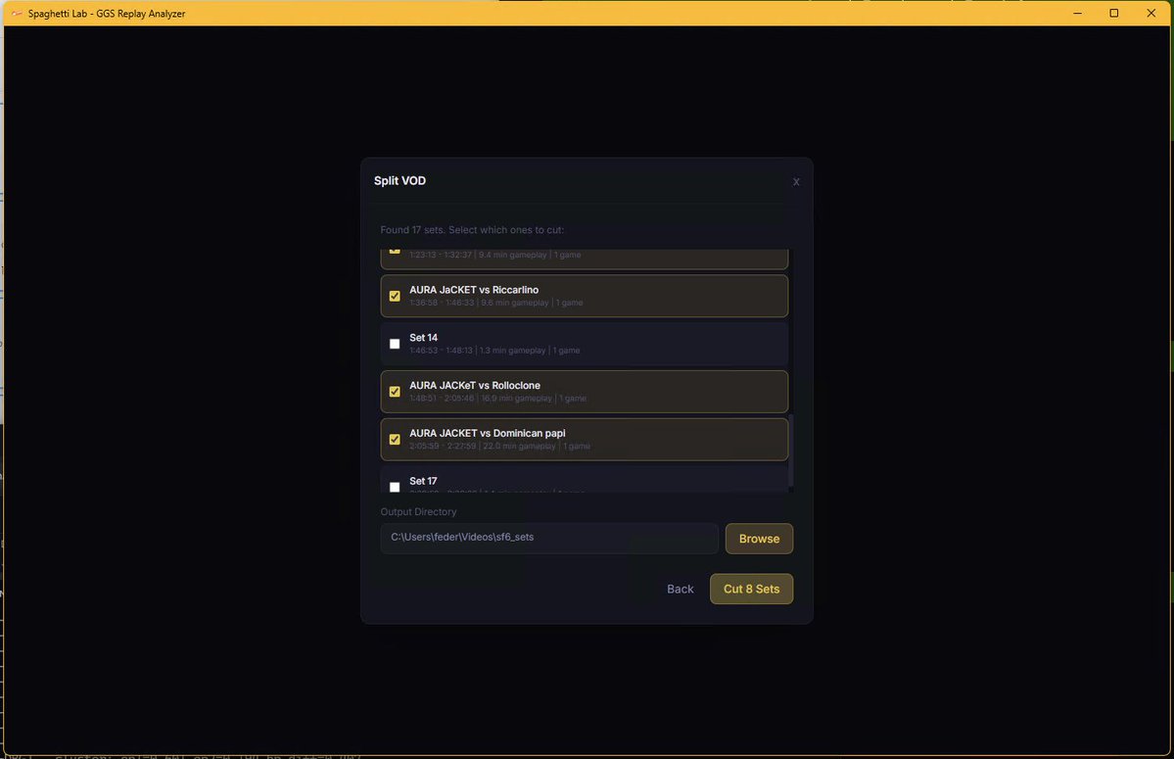This screenshot has width=1174, height=759.
Task: Click the Browse button for output directory
Action: (759, 539)
